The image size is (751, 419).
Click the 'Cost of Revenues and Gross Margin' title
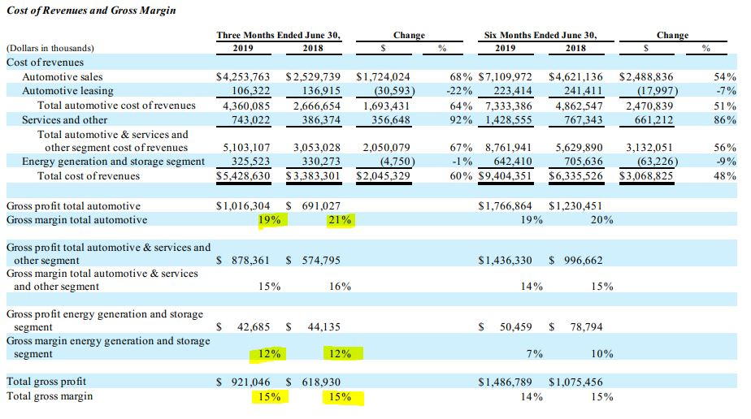90,11
